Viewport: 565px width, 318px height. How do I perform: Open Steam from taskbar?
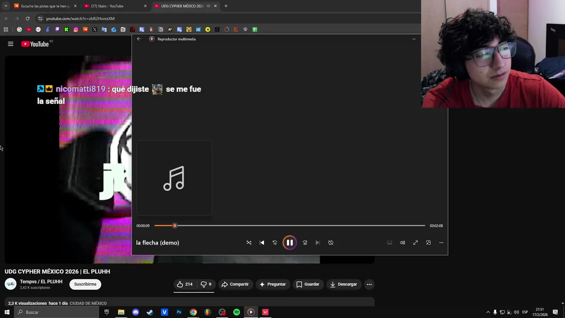pos(150,312)
